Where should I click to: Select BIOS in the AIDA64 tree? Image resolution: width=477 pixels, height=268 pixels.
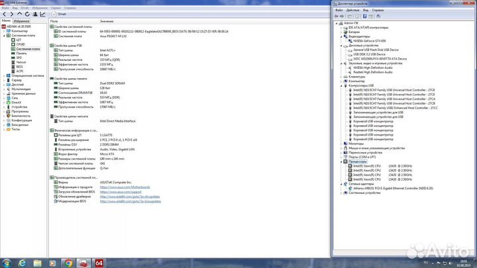[19, 67]
